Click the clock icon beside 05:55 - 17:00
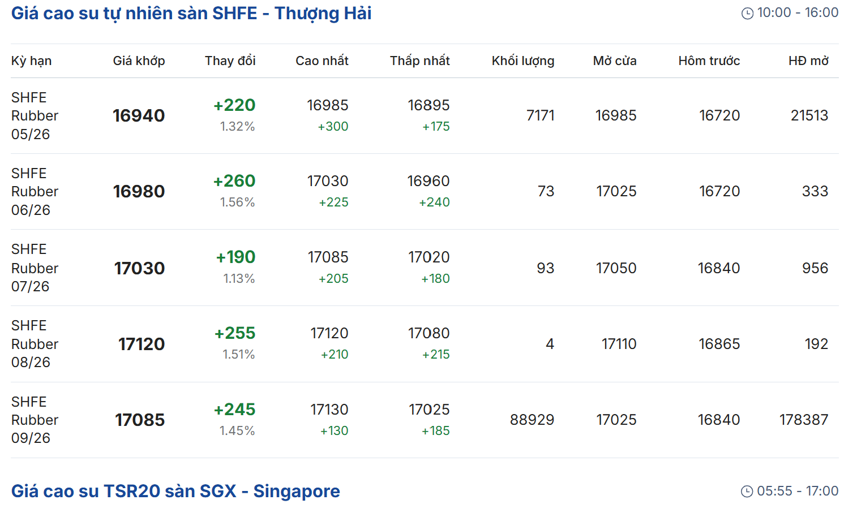 click(x=747, y=492)
